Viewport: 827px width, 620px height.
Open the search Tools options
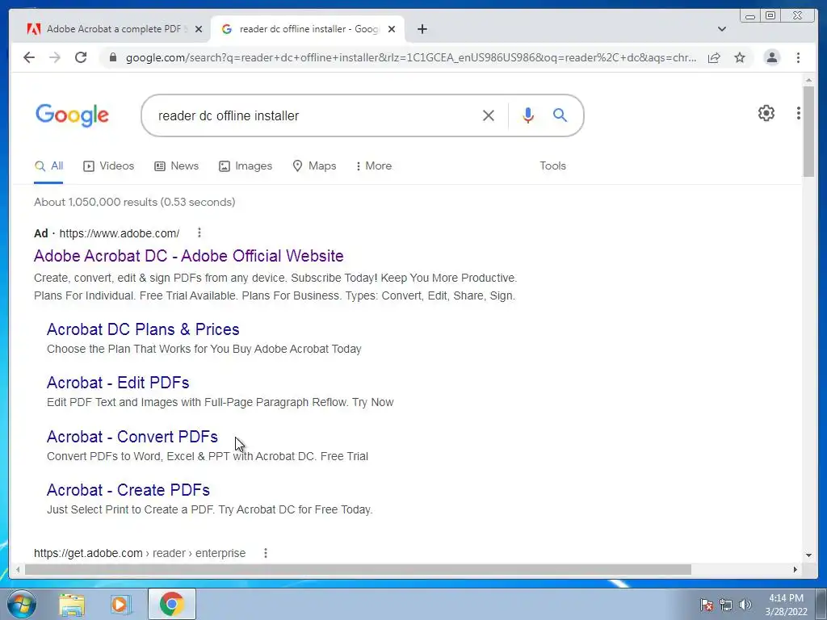click(552, 166)
